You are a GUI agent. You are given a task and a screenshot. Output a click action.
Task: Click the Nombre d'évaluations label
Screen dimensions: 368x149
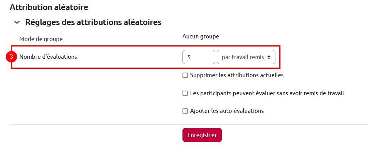point(48,56)
